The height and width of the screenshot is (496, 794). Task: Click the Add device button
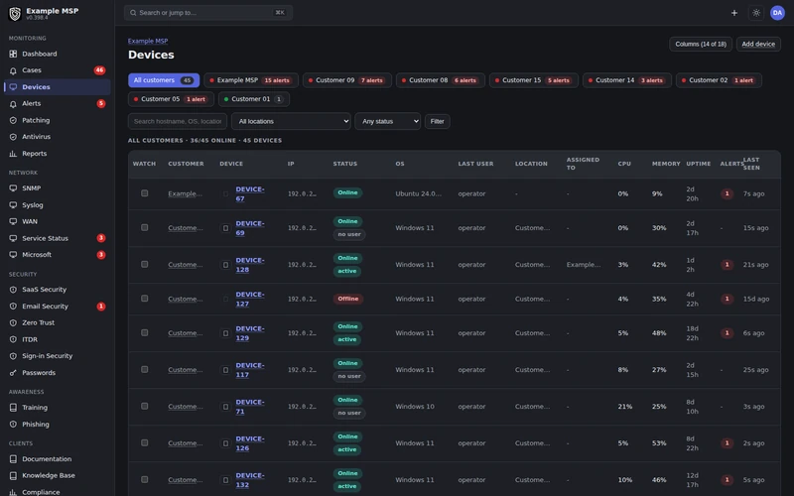[x=758, y=44]
